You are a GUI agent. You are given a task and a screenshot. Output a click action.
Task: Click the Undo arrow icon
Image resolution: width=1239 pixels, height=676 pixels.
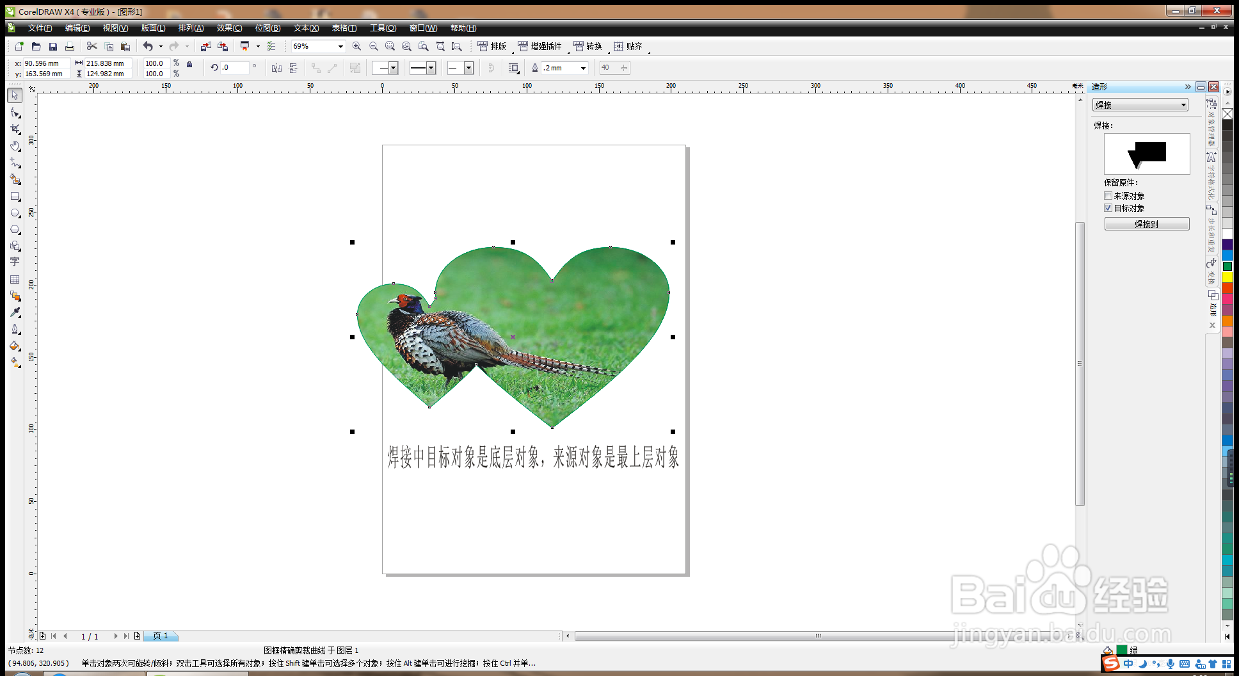[148, 46]
